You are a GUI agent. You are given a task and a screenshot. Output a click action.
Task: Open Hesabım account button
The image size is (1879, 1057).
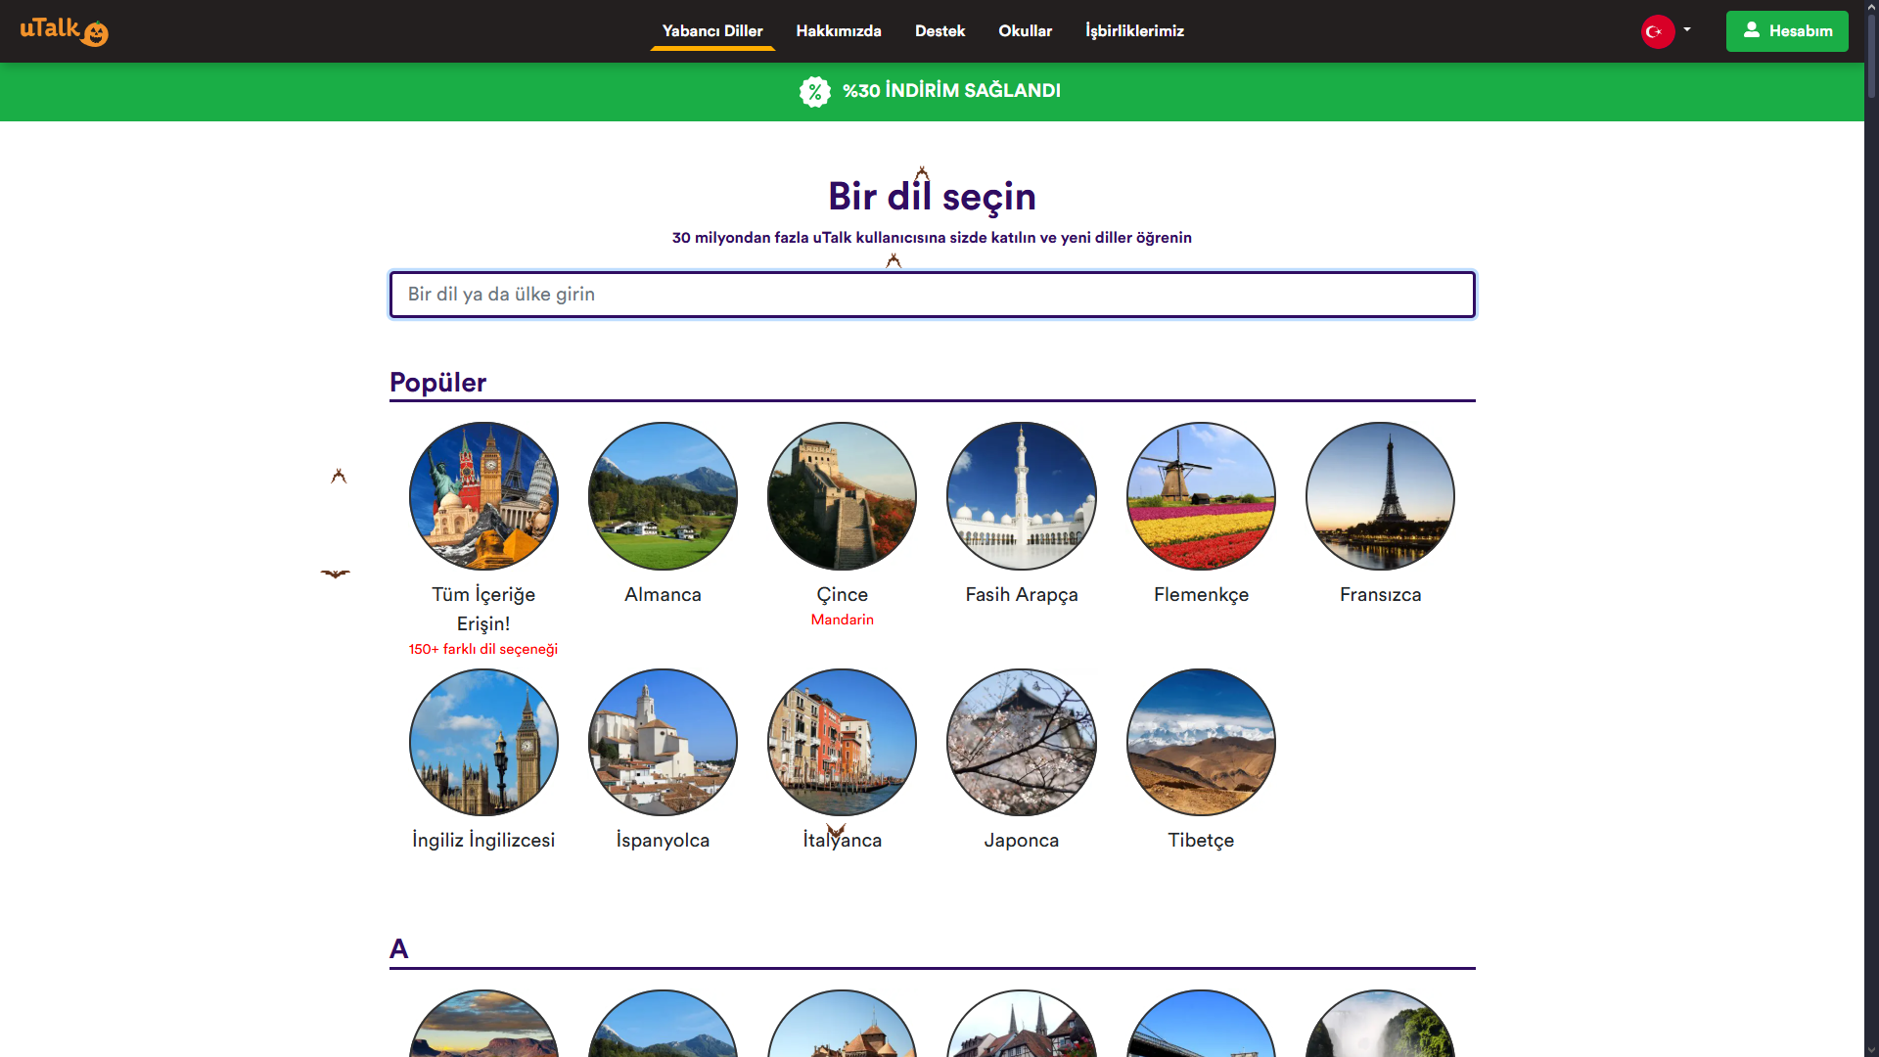1786,31
